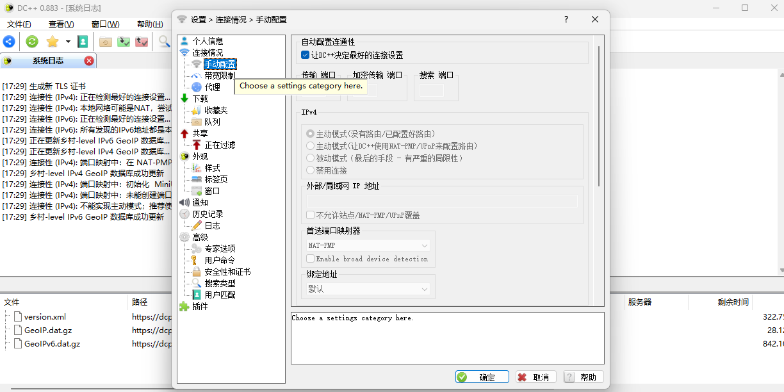The width and height of the screenshot is (784, 392).
Task: Open 安全性和证书 settings page
Action: [227, 272]
